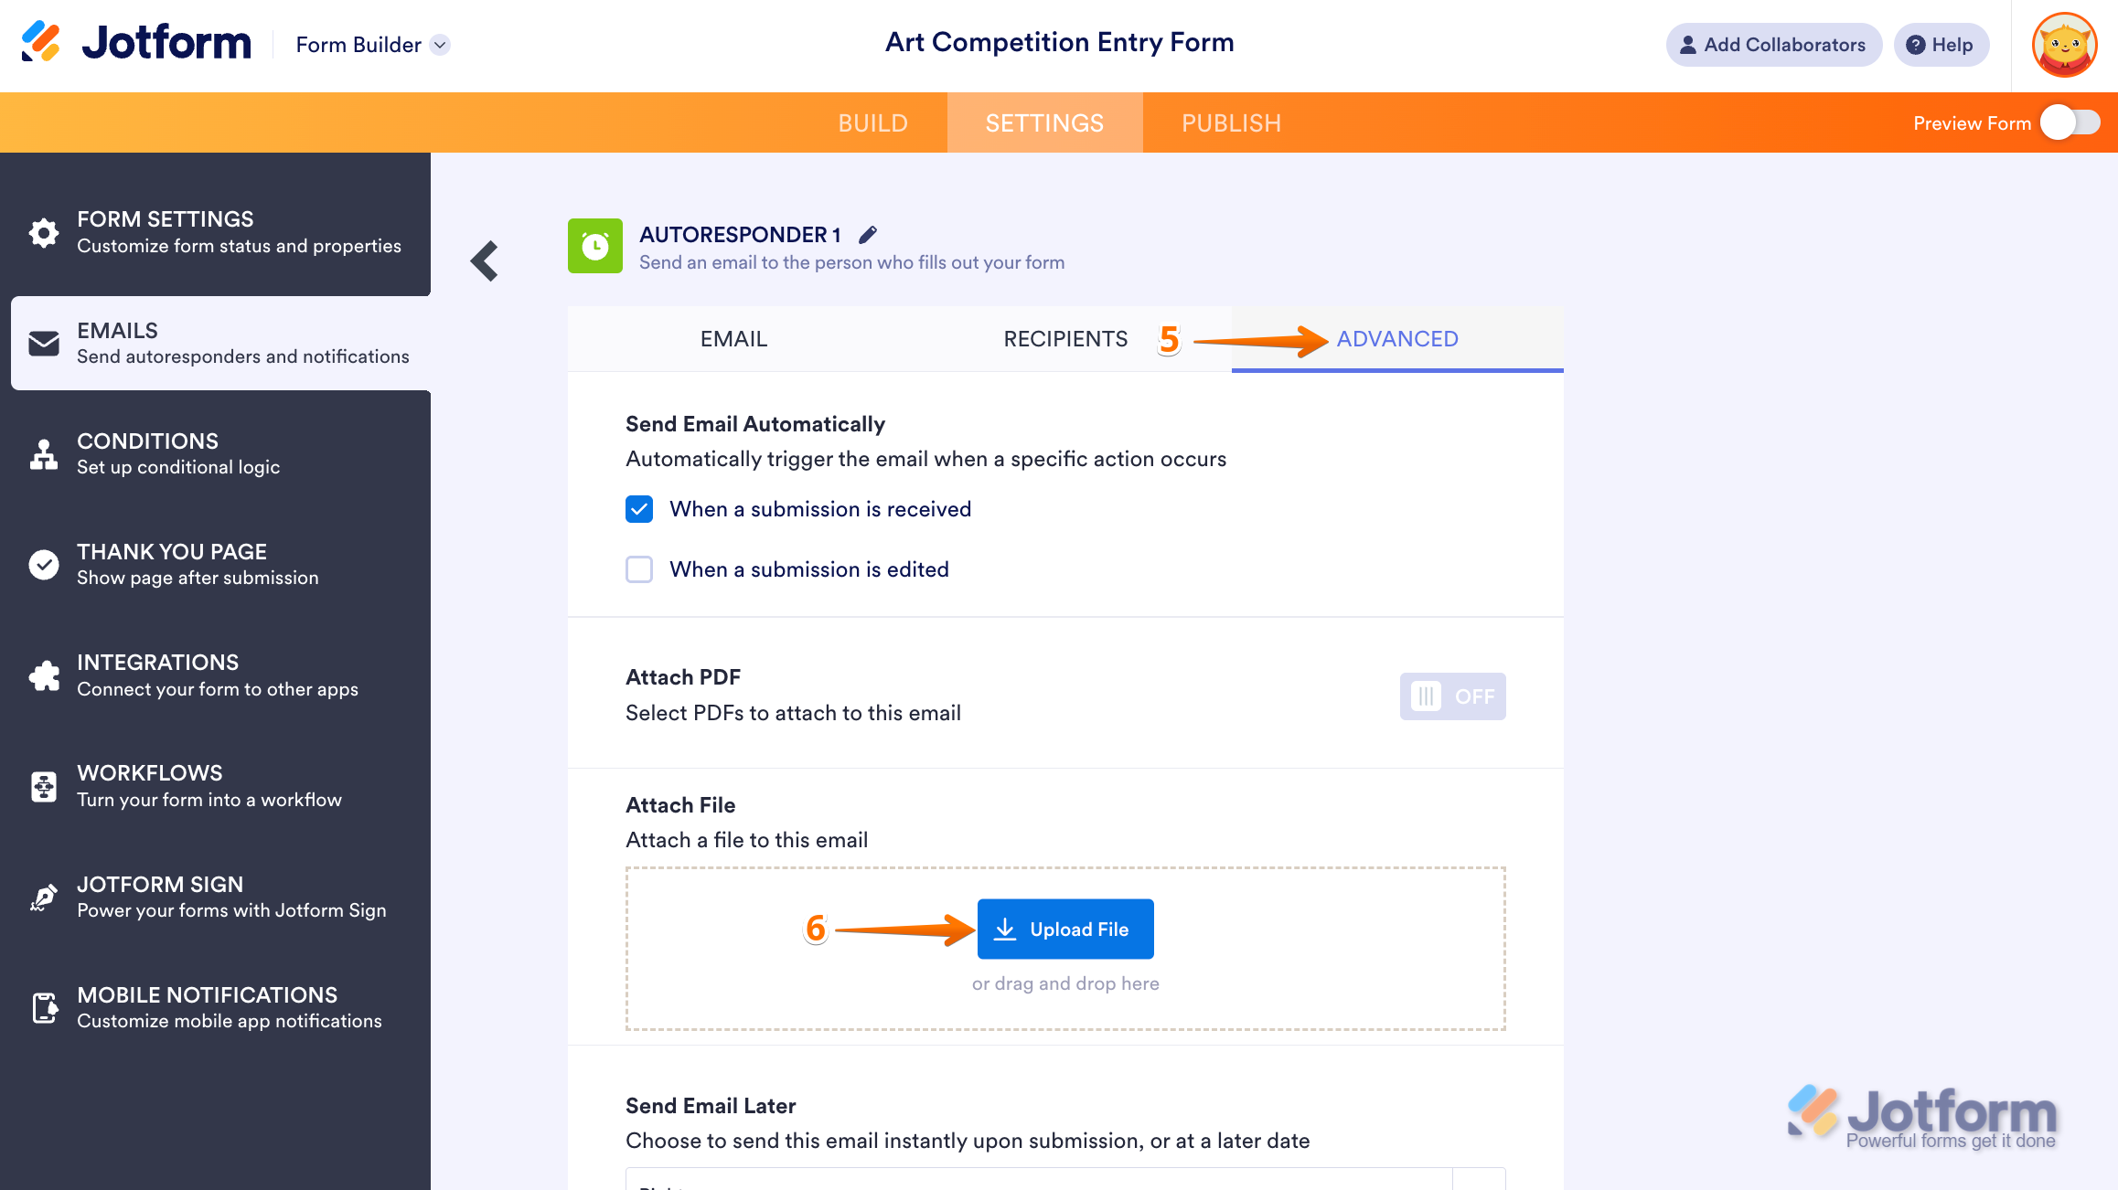2118x1190 pixels.
Task: Click the Mobile Notifications phone icon
Action: (44, 1008)
